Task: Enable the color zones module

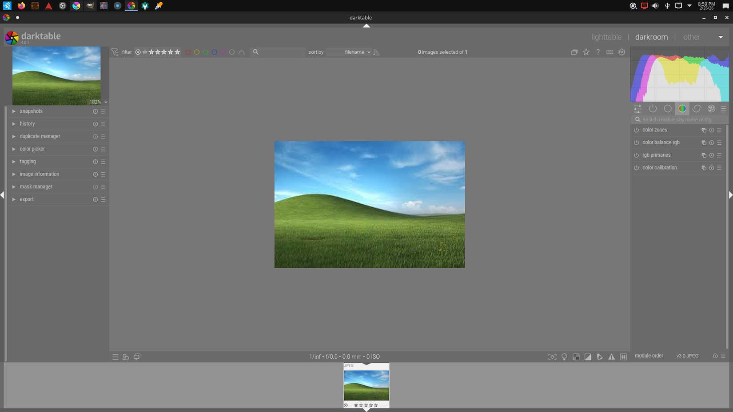Action: pos(636,130)
